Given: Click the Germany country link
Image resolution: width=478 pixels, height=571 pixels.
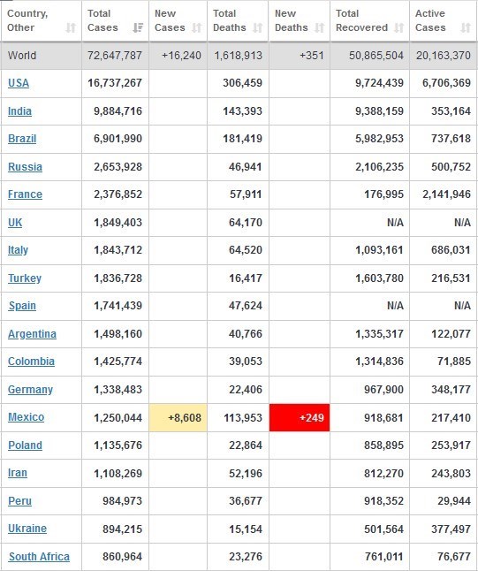Looking at the screenshot, I should (31, 389).
